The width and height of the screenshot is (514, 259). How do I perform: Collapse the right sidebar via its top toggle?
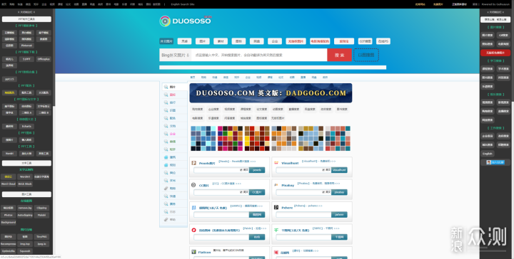(x=495, y=12)
